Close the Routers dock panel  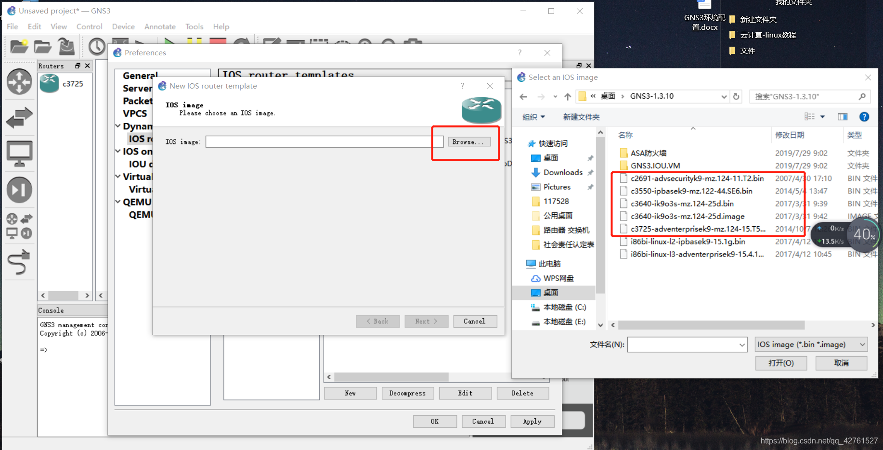(87, 65)
